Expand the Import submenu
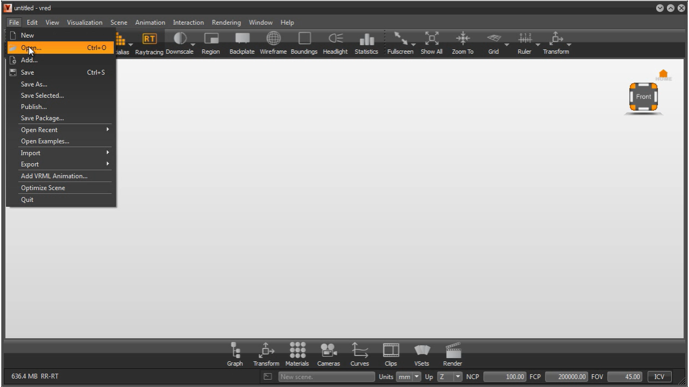The width and height of the screenshot is (689, 387). (x=65, y=153)
